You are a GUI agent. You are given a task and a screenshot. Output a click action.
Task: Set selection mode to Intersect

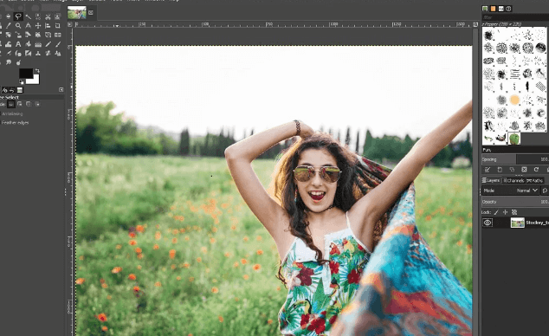[37, 104]
